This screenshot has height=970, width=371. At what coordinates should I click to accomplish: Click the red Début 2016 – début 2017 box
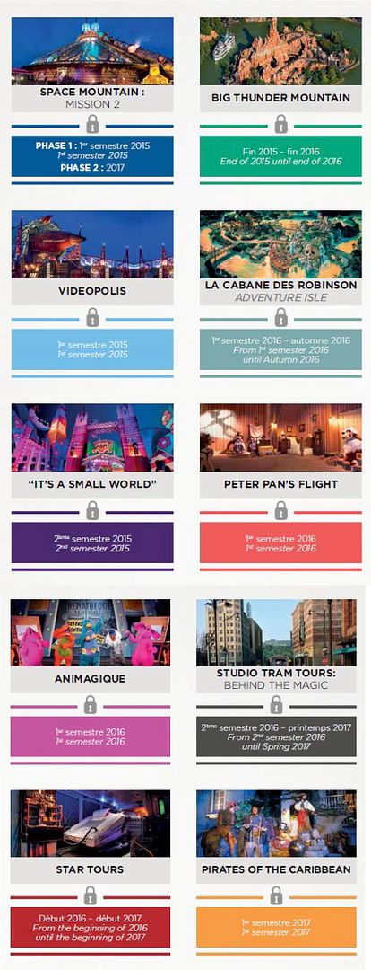(91, 927)
